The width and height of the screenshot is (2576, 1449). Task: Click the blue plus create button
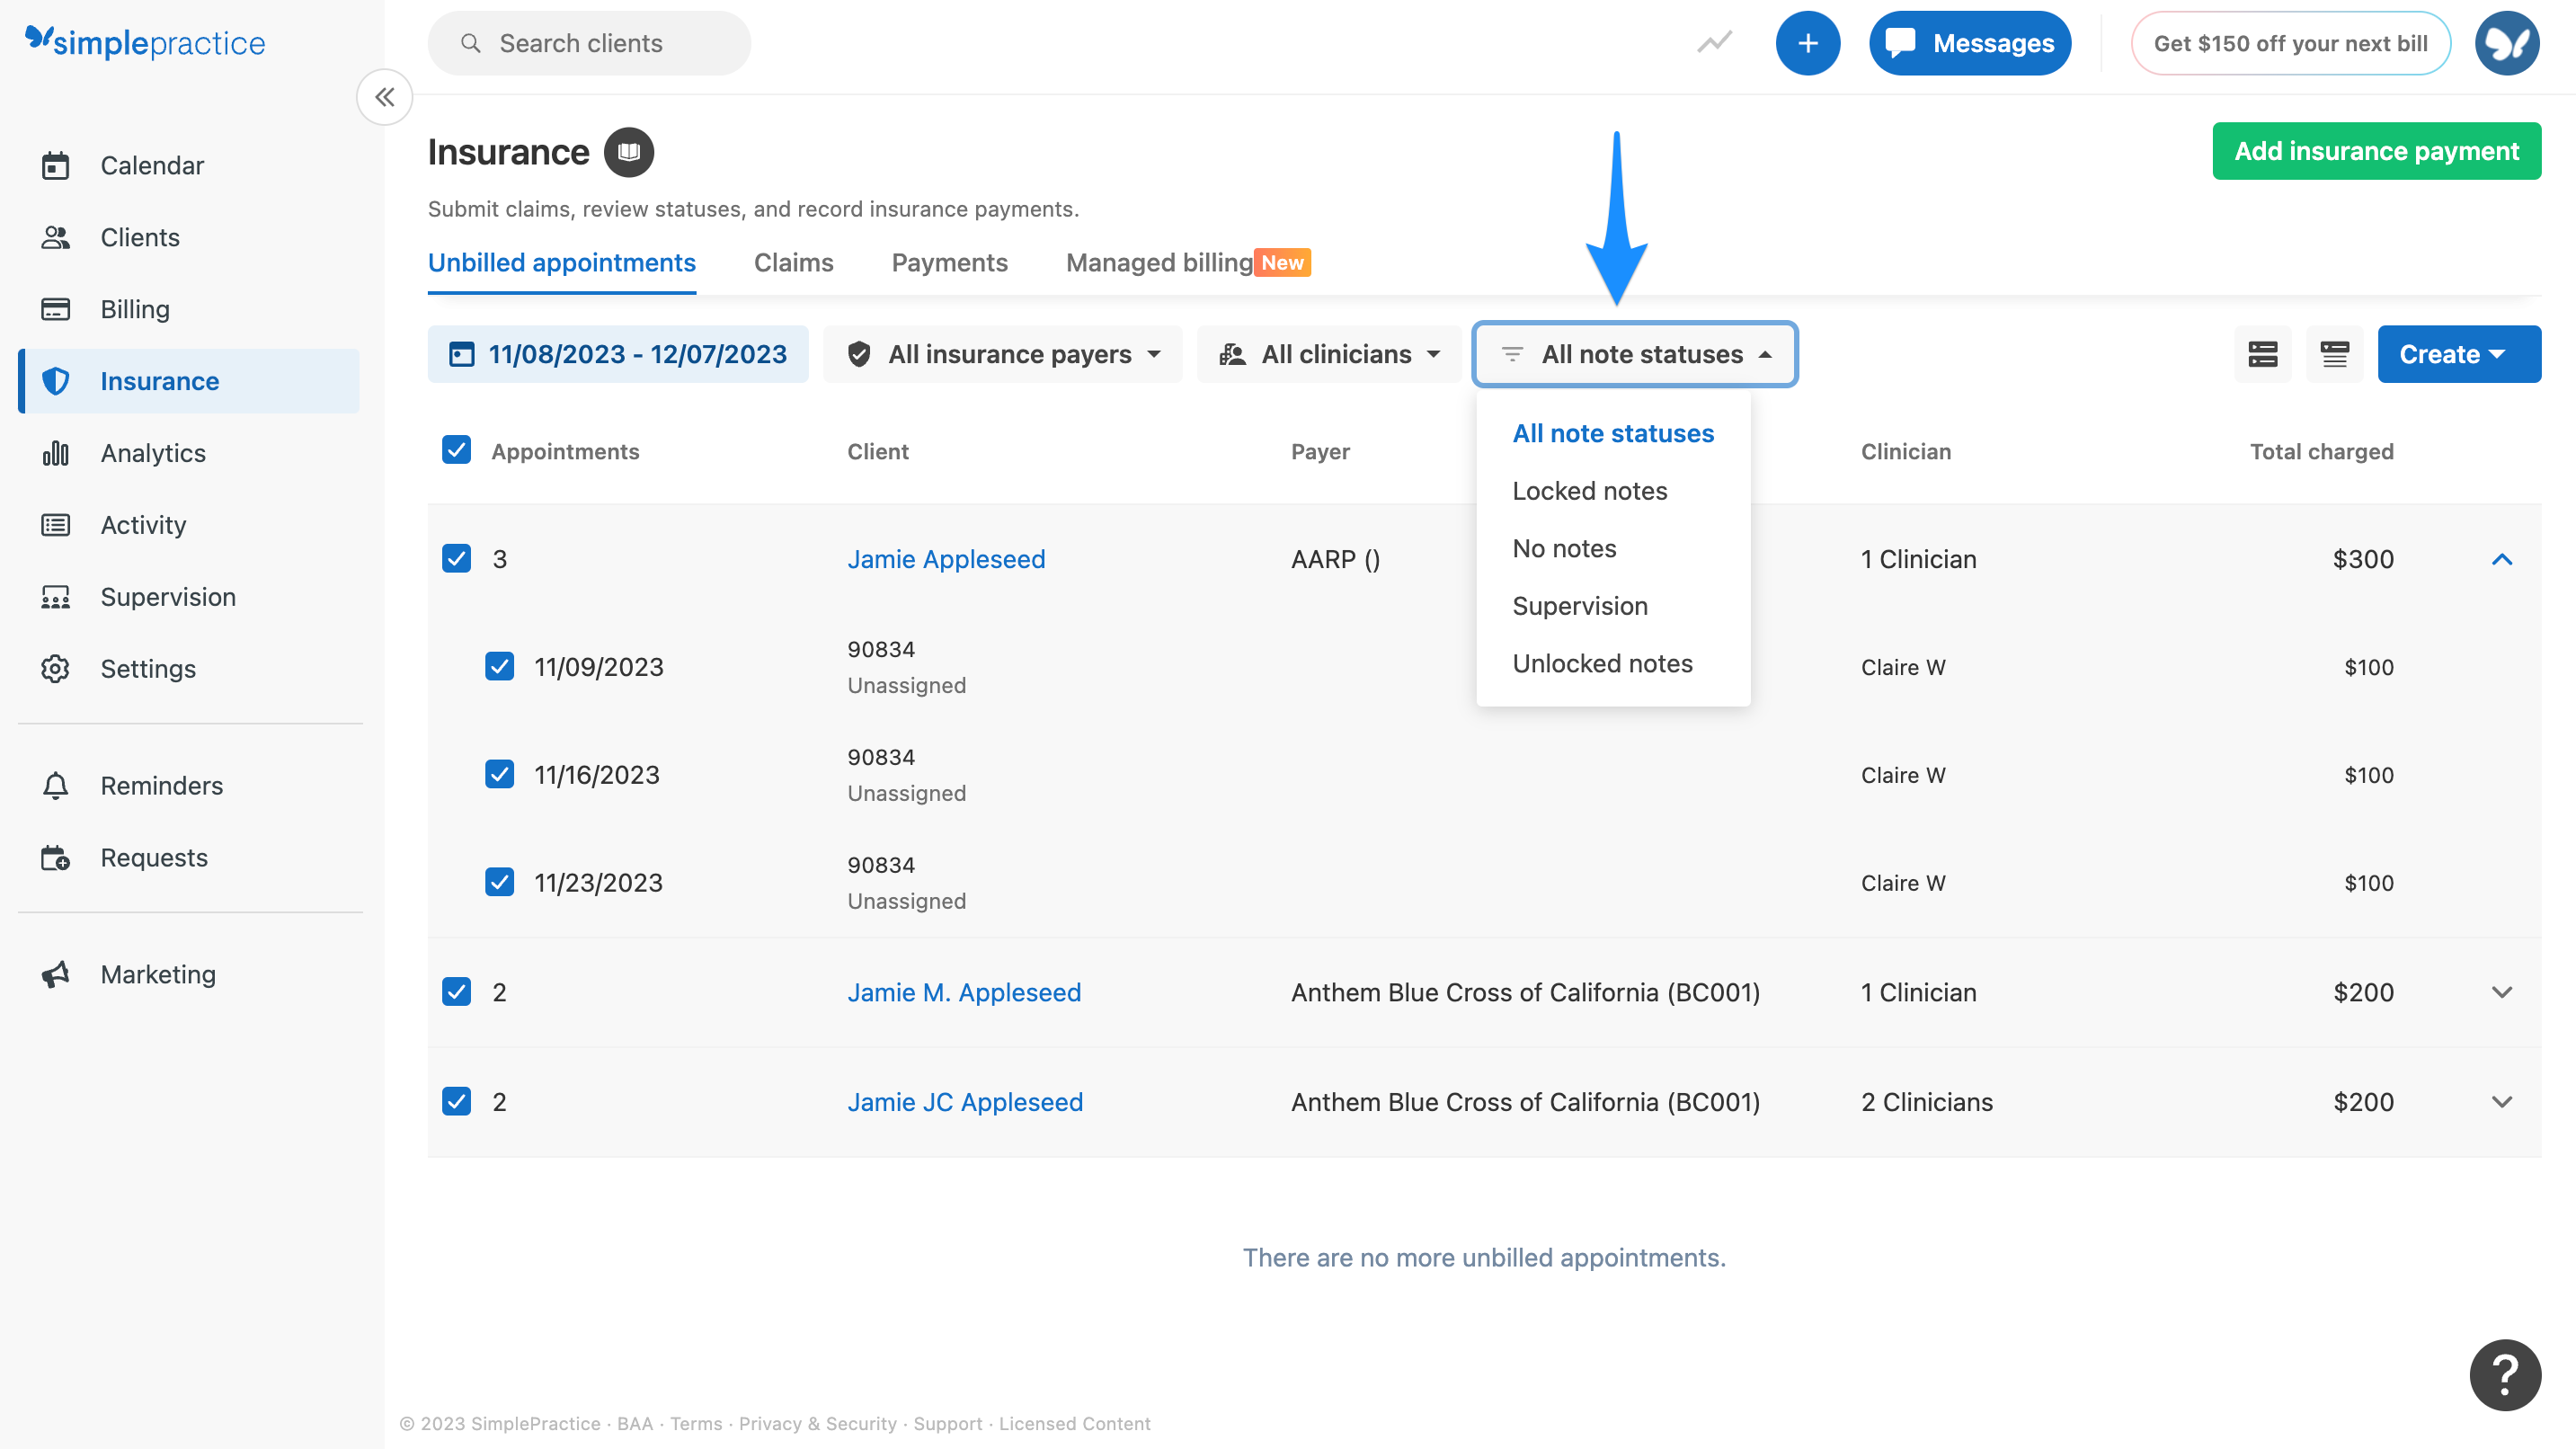tap(1807, 43)
